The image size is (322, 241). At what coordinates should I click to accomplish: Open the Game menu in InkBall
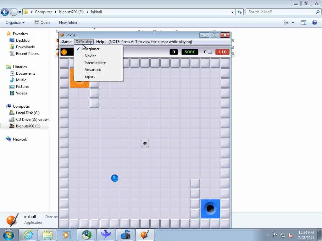click(x=67, y=42)
